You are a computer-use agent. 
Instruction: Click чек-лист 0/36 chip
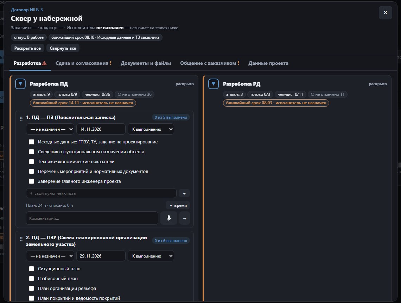click(97, 94)
